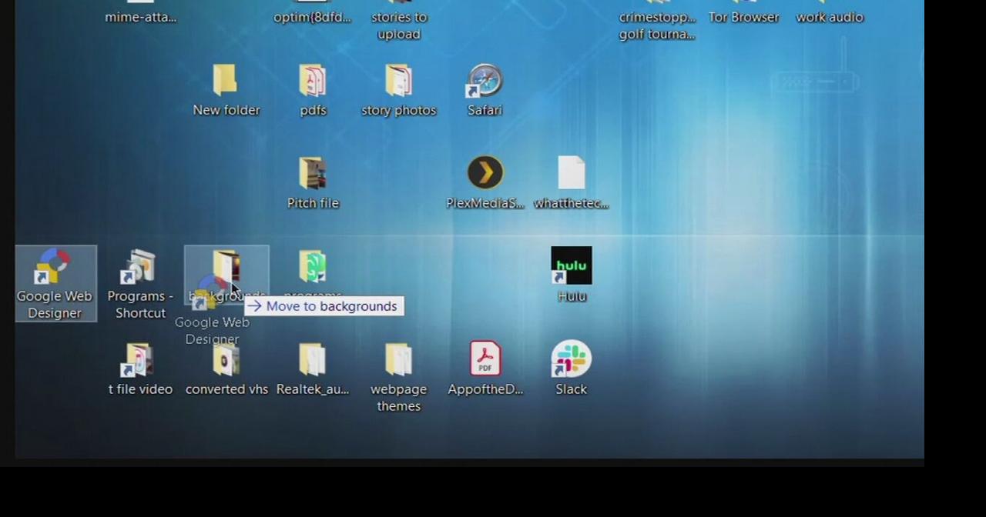Open the Programs - Shortcut icon
The width and height of the screenshot is (986, 517).
(x=139, y=265)
